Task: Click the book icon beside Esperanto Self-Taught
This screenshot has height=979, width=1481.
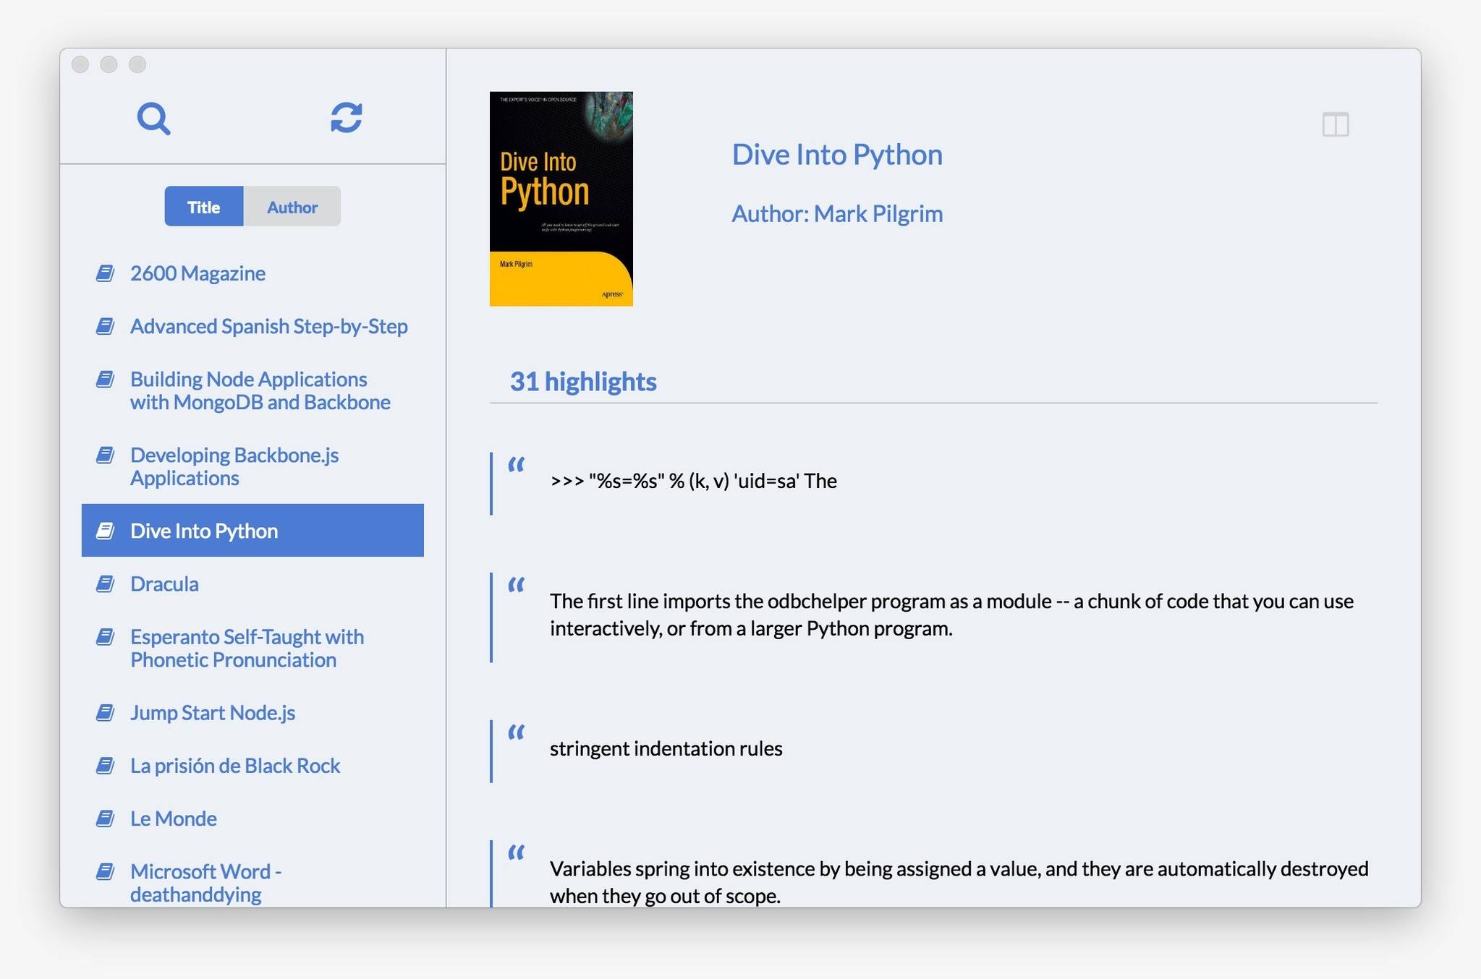Action: (x=106, y=637)
